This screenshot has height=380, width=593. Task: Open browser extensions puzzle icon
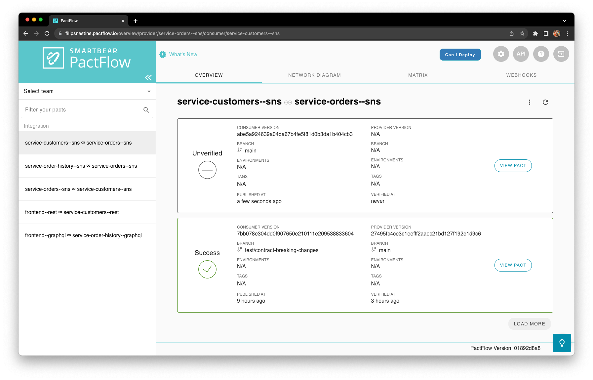(535, 33)
